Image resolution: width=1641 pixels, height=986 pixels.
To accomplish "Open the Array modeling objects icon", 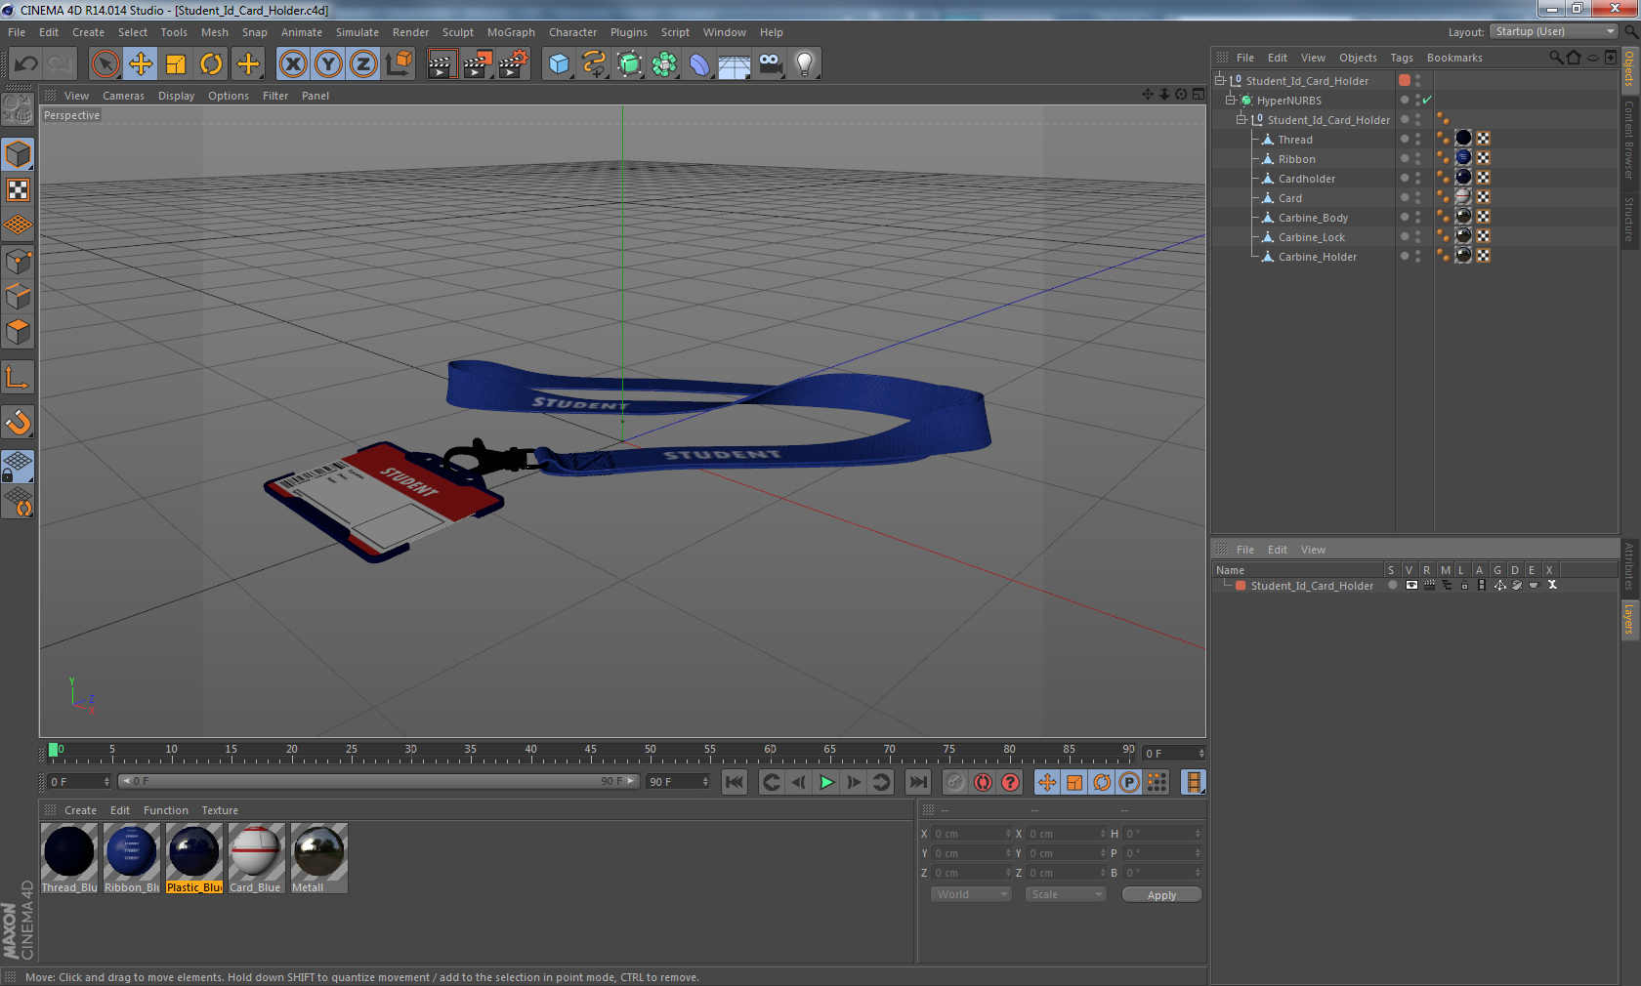I will pyautogui.click(x=664, y=64).
